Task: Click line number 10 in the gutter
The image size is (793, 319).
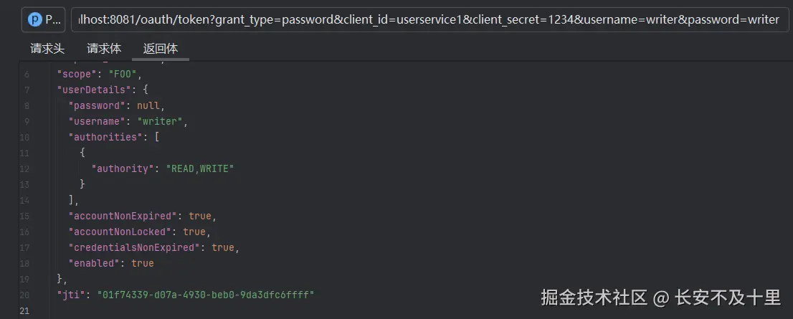Action: 26,137
